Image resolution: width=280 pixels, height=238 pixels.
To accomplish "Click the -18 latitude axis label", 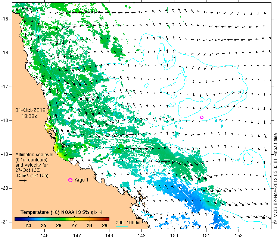I will point(4,120).
